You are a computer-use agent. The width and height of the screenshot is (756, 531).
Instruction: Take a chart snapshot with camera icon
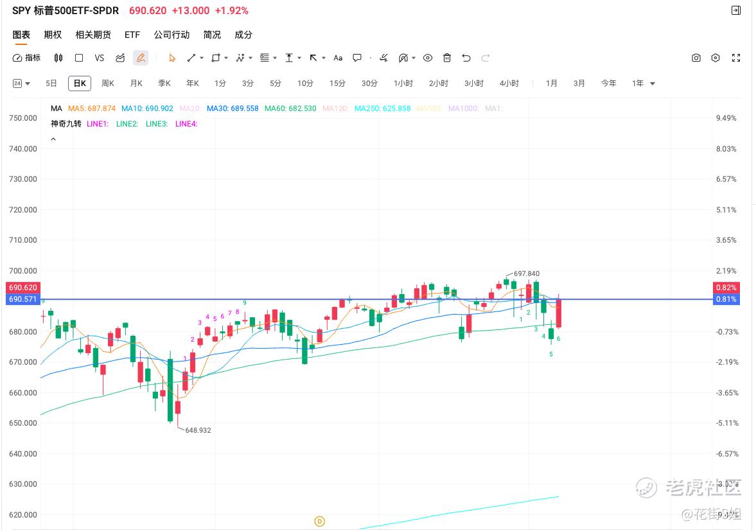tap(696, 58)
